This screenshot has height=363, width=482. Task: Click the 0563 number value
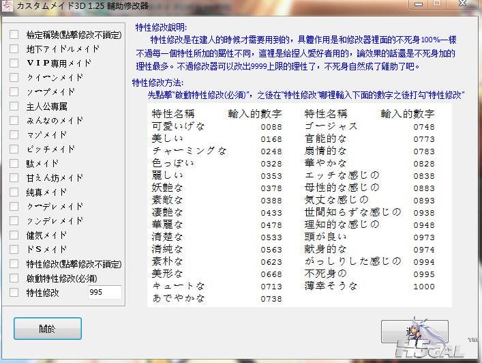coord(271,250)
